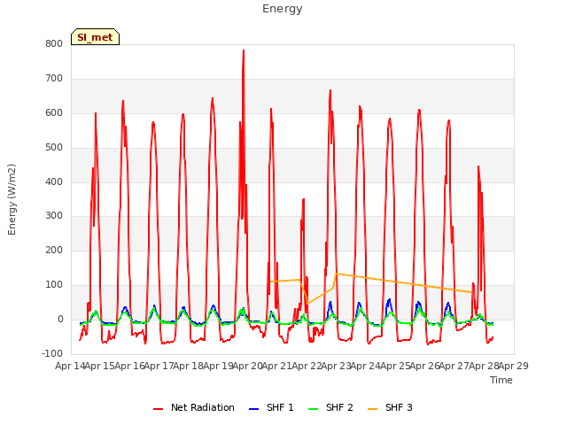The height and width of the screenshot is (425, 567).
Task: Click the orange SHF 3 line's lowest dip
Action: [307, 304]
